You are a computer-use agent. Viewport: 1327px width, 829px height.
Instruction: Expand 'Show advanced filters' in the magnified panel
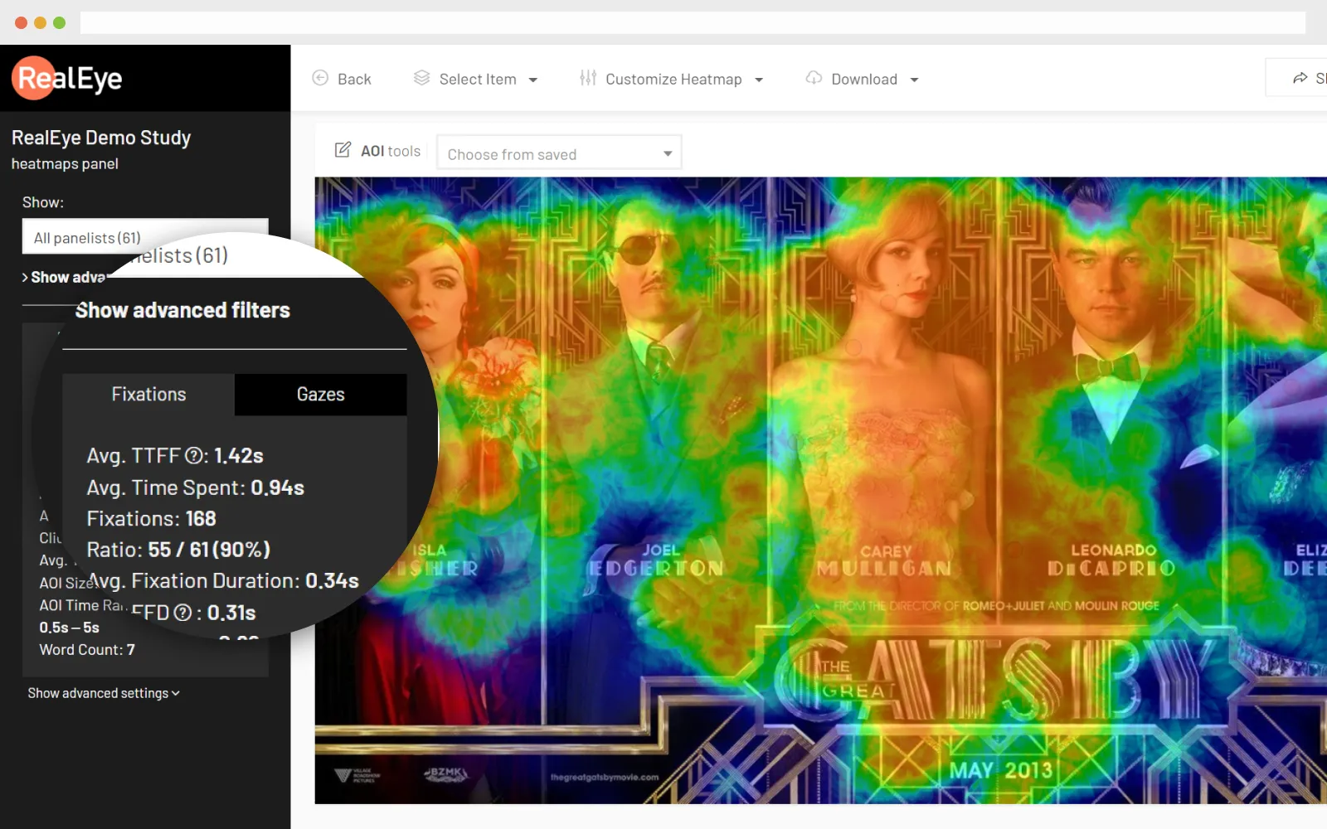point(182,310)
